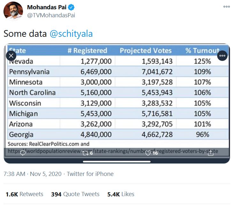236x206 pixels.
Task: Like using the heart icon showing 16
Action: coord(151,153)
